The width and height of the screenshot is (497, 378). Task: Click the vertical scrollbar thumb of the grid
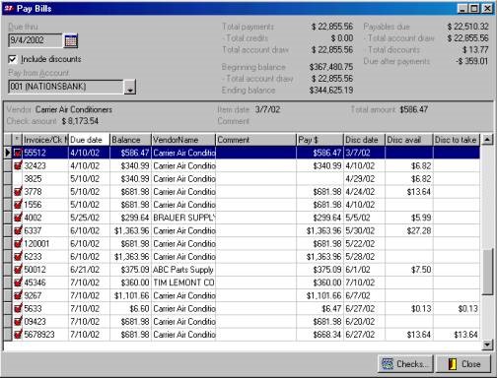point(487,272)
